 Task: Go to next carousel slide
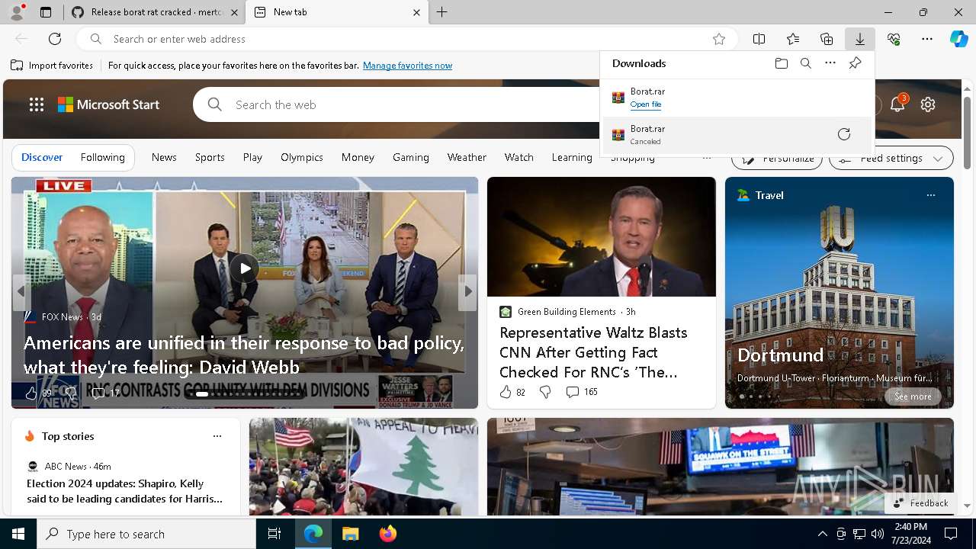468,291
